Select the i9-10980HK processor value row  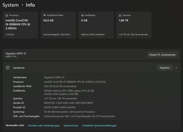coord(75,82)
